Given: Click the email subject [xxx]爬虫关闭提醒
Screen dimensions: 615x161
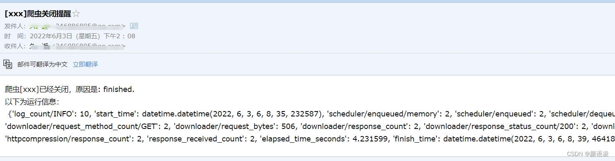Looking at the screenshot, I should click(x=38, y=14).
